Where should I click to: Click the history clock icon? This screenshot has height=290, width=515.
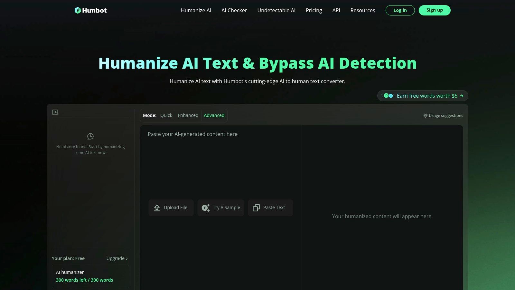pyautogui.click(x=90, y=136)
